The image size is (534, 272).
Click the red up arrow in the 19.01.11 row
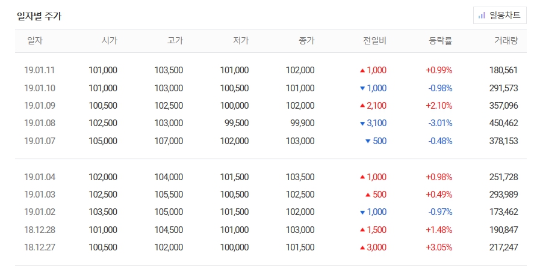click(362, 71)
